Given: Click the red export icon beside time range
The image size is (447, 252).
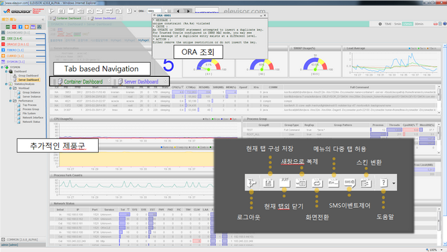Looking at the screenshot, I should 436,24.
